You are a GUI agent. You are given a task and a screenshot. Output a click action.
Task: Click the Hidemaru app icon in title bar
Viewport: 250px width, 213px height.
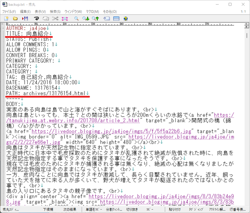5,4
